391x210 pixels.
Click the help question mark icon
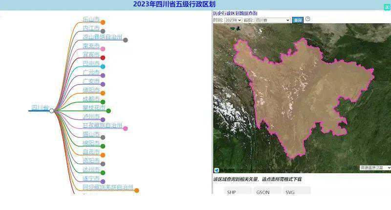(x=308, y=19)
